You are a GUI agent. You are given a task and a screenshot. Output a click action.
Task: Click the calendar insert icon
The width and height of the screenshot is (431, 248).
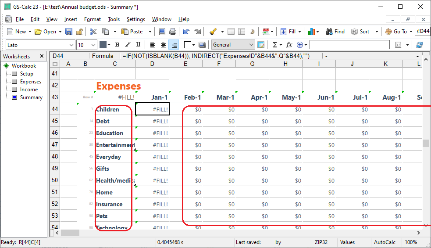266,32
